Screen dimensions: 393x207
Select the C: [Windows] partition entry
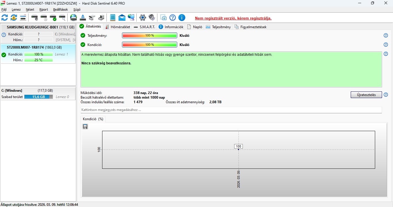[38, 94]
